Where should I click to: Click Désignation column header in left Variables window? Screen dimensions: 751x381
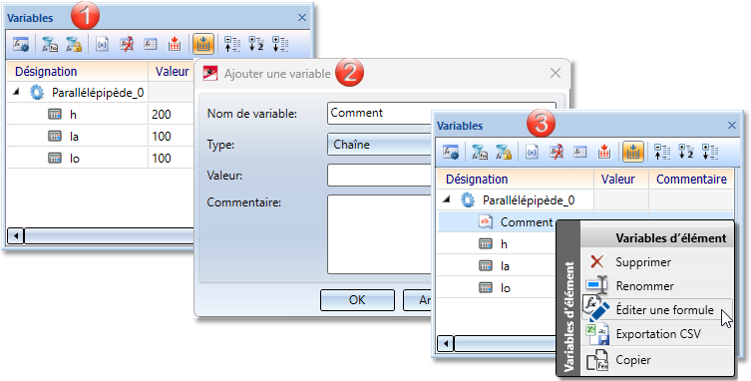pos(77,72)
